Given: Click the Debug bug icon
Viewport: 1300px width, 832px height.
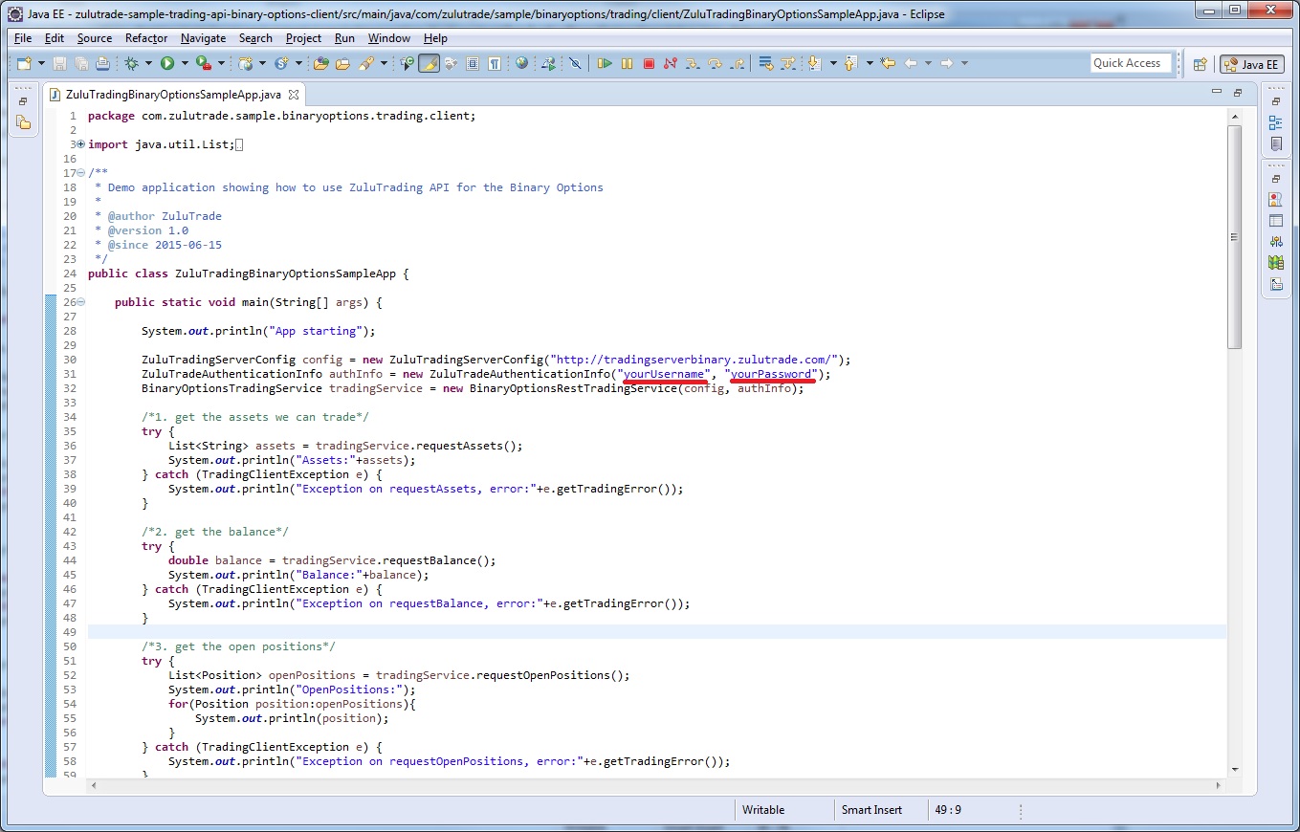Looking at the screenshot, I should click(131, 63).
